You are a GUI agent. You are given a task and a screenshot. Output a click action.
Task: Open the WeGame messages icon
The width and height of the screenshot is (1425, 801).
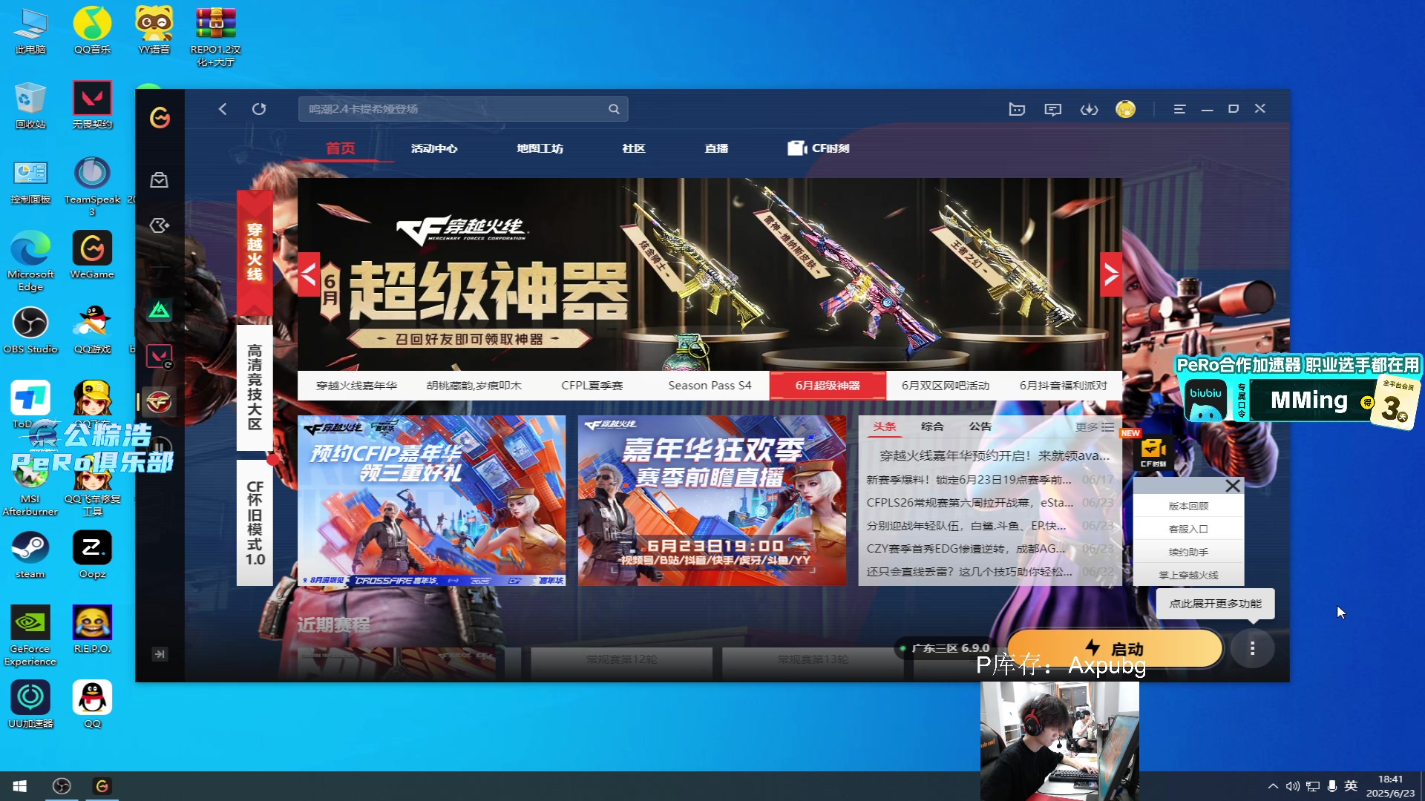tap(1052, 109)
